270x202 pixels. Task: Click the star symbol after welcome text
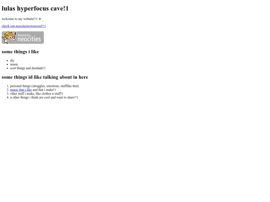[40, 19]
